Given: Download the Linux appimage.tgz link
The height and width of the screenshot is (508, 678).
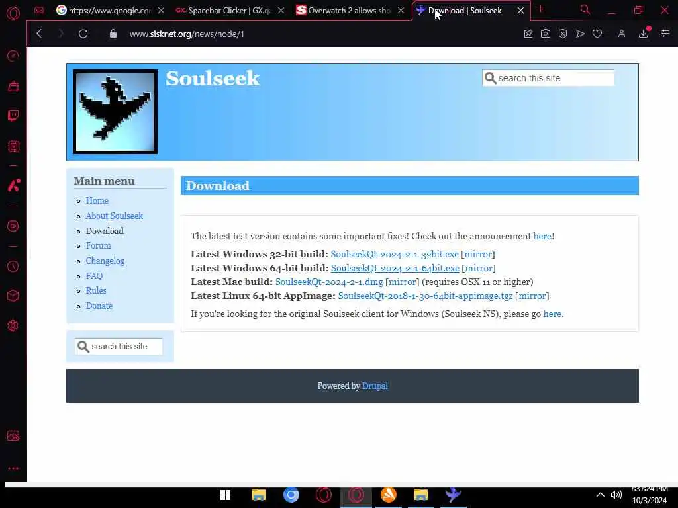Looking at the screenshot, I should 425,296.
